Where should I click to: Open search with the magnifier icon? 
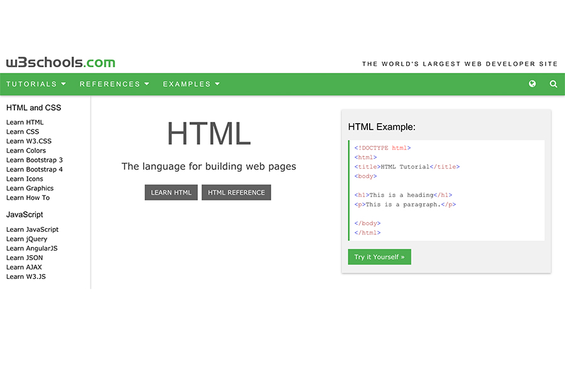pyautogui.click(x=554, y=84)
